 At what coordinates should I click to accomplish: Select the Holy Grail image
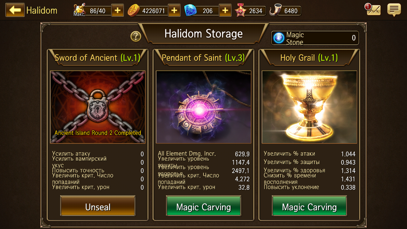click(309, 107)
